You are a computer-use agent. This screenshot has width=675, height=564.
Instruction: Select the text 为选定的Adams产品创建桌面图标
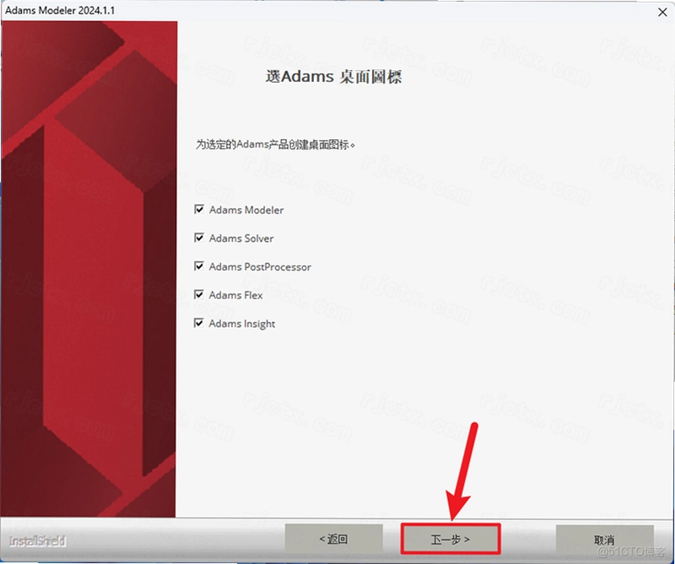[276, 144]
